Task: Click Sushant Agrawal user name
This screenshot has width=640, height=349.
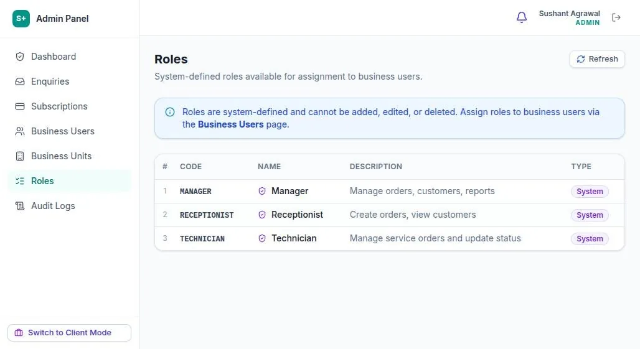Action: pos(570,14)
